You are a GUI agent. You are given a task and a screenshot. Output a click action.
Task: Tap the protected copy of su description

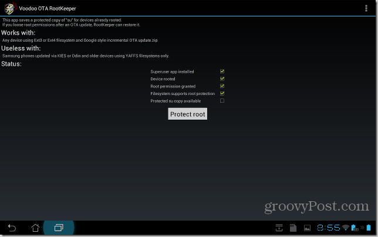click(62, 20)
